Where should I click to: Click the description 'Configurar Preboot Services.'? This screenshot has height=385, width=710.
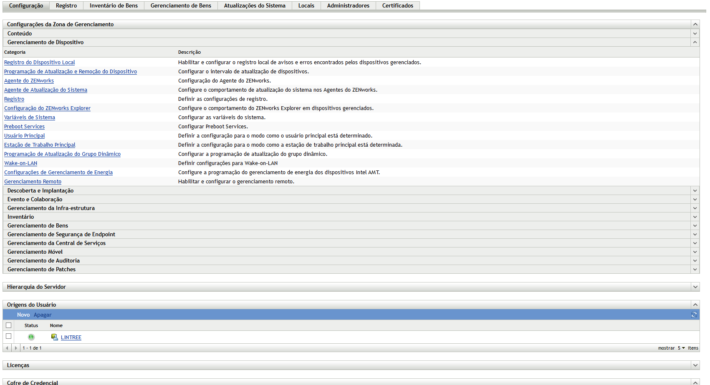213,127
